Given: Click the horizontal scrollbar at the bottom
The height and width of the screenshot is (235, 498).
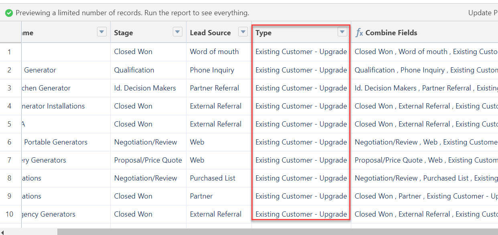Looking at the screenshot, I should [x=241, y=231].
